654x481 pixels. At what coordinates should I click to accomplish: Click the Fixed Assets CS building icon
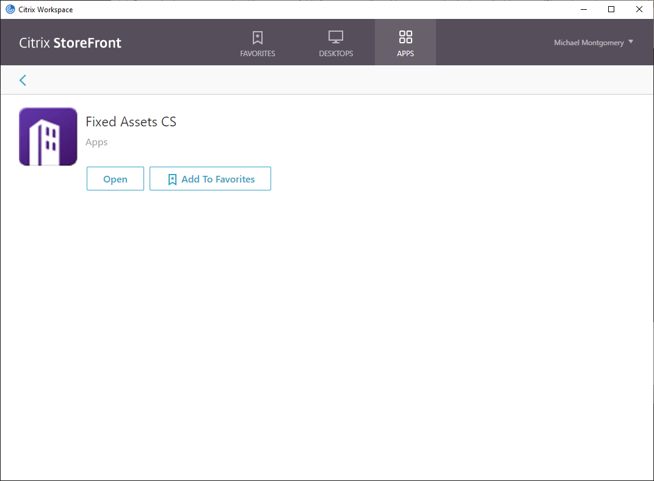[48, 137]
